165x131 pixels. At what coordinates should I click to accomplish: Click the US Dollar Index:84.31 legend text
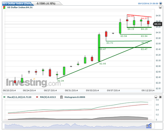coord(20,8)
